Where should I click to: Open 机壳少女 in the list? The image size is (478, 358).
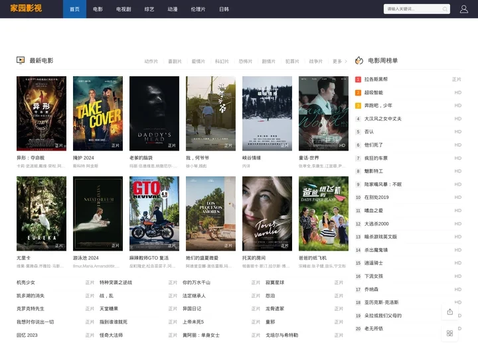click(26, 282)
